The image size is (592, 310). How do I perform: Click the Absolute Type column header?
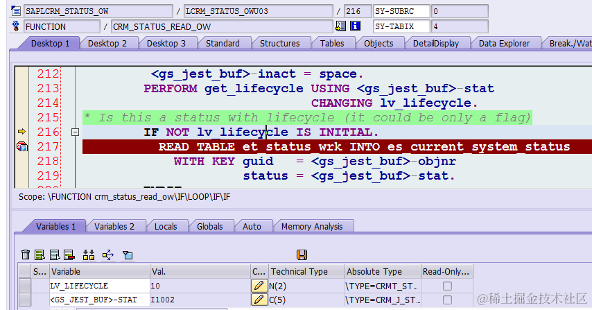383,271
